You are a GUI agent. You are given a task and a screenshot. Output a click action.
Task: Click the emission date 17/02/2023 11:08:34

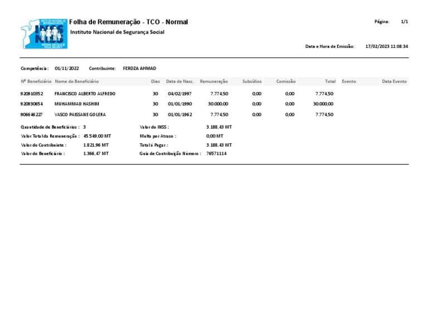click(x=387, y=46)
